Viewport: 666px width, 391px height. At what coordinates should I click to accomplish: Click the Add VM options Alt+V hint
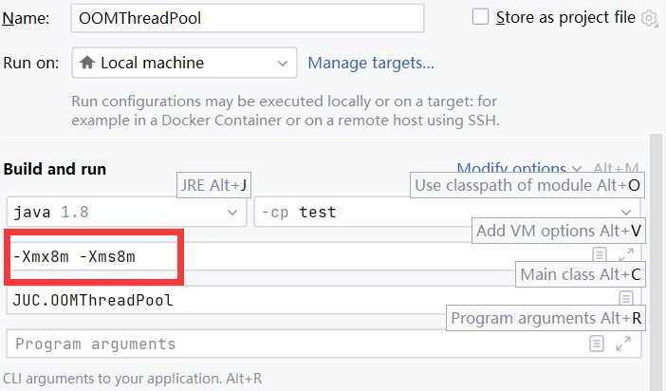click(x=559, y=231)
